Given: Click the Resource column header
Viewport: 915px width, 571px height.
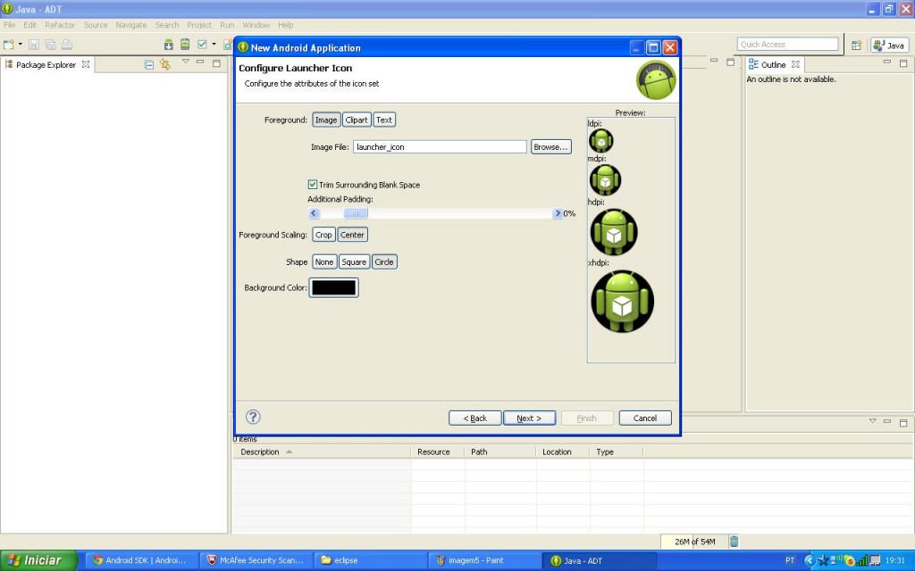Looking at the screenshot, I should pos(438,451).
